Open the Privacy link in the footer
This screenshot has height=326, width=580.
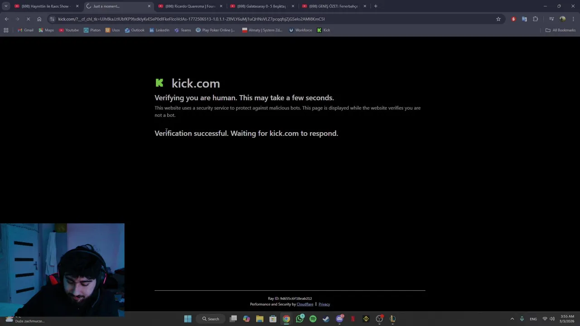[324, 304]
